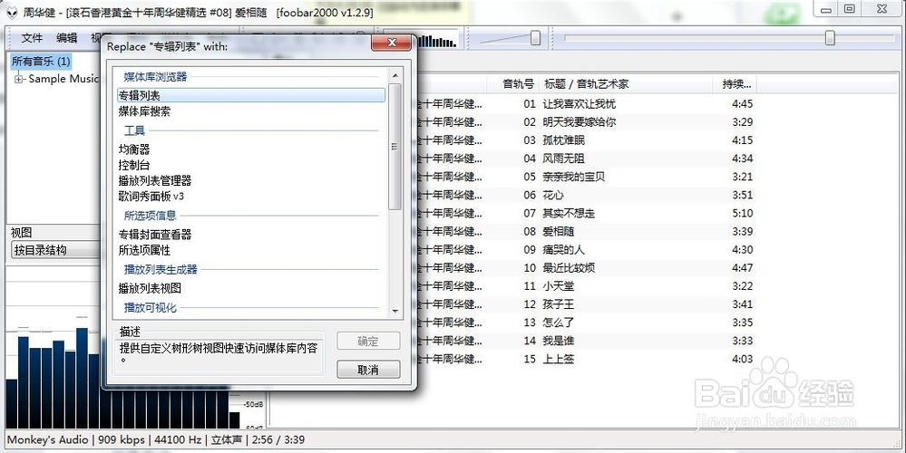The image size is (906, 453).
Task: Click the volume slider handle
Action: tap(536, 38)
